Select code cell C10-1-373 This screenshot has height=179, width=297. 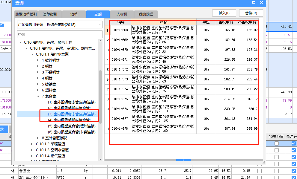(x=121, y=79)
